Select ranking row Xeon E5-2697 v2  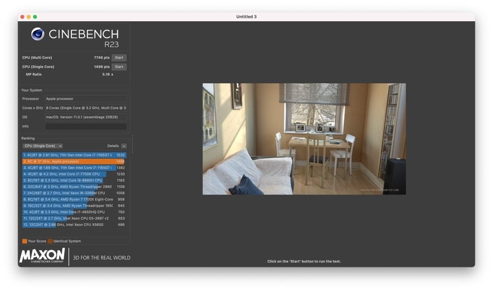[74, 219]
